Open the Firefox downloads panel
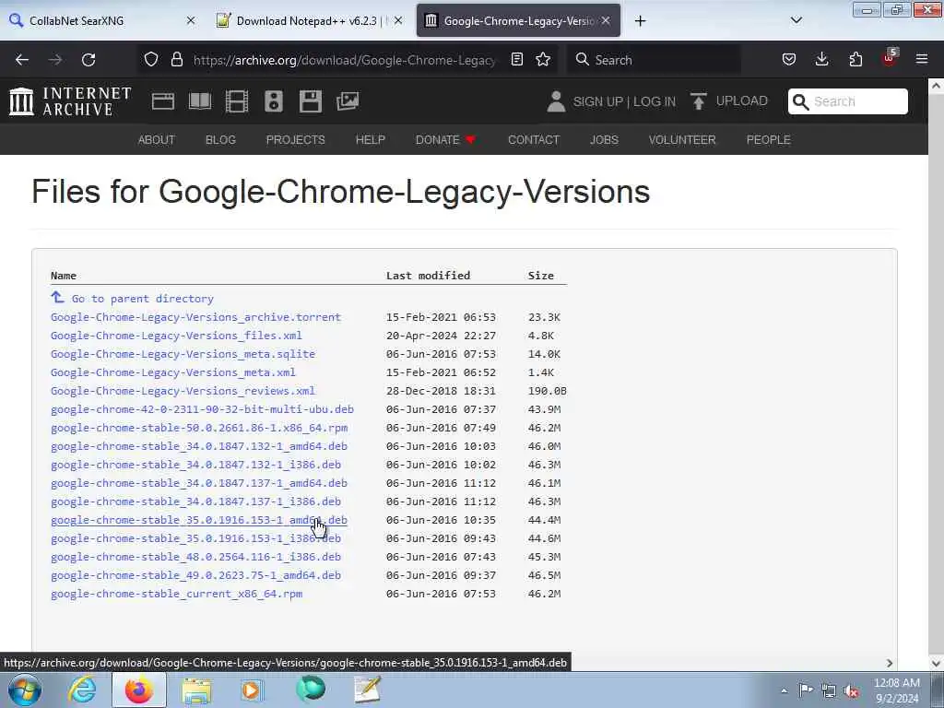Screen dimensions: 944x708 [x=821, y=59]
